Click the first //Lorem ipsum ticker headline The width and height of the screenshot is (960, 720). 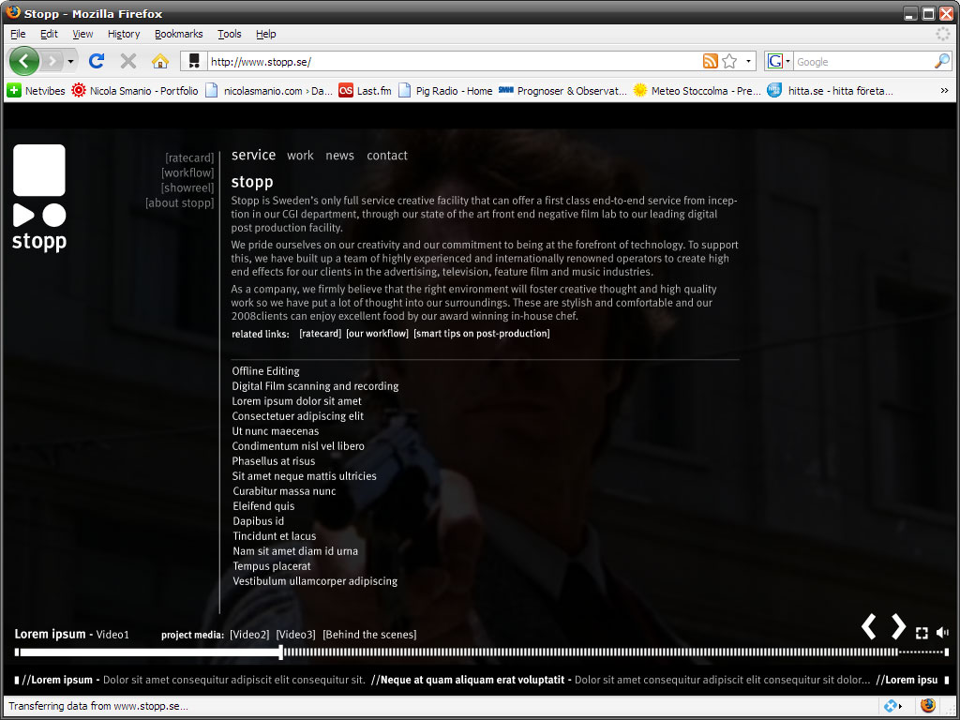57,681
